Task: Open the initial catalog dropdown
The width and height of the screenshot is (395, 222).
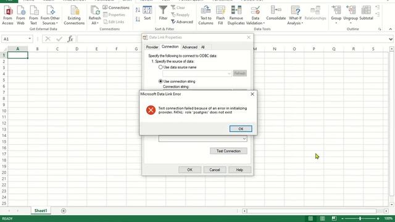Action: tap(244, 139)
